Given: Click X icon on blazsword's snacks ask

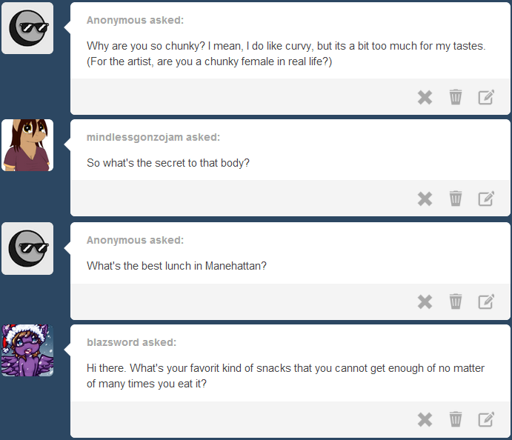Looking at the screenshot, I should click(x=425, y=419).
